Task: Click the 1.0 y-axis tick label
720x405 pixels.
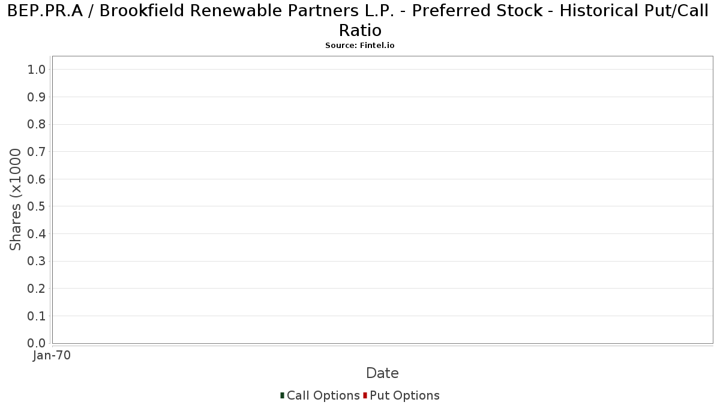Action: coord(37,70)
